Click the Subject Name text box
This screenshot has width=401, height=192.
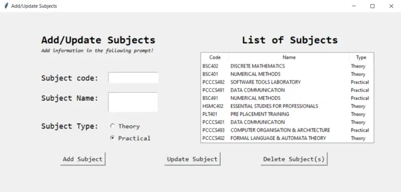pyautogui.click(x=133, y=102)
